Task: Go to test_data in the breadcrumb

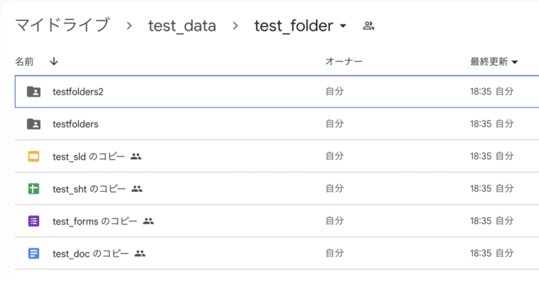Action: [182, 26]
